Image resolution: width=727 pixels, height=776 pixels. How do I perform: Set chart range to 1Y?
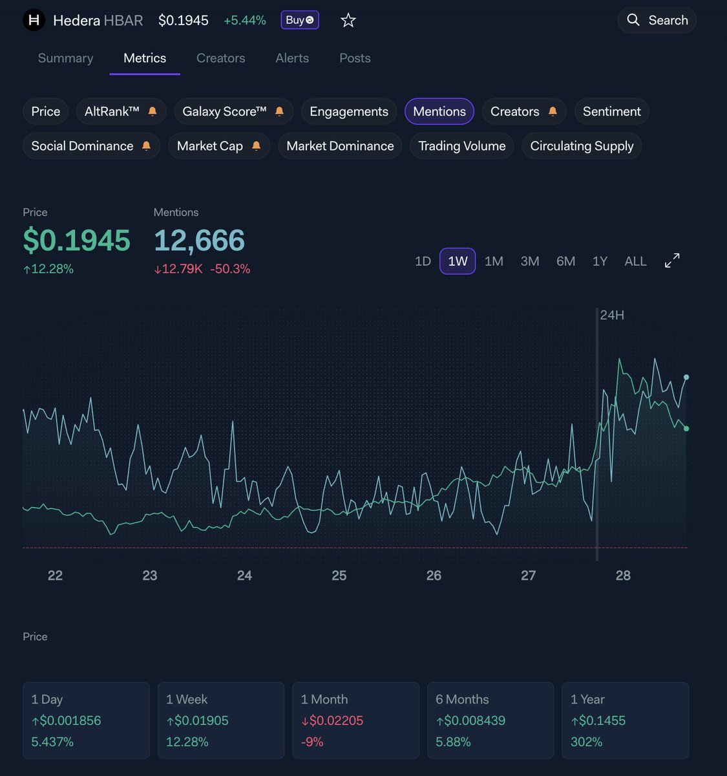point(600,261)
